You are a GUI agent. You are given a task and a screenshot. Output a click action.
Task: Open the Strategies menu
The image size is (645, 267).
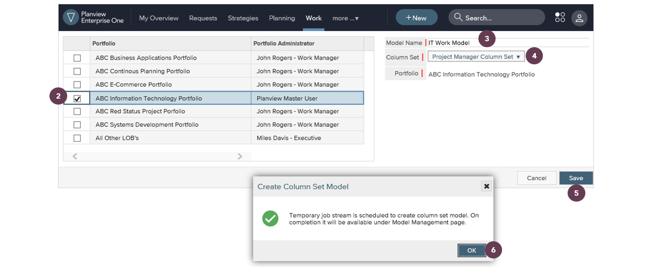[x=243, y=18]
